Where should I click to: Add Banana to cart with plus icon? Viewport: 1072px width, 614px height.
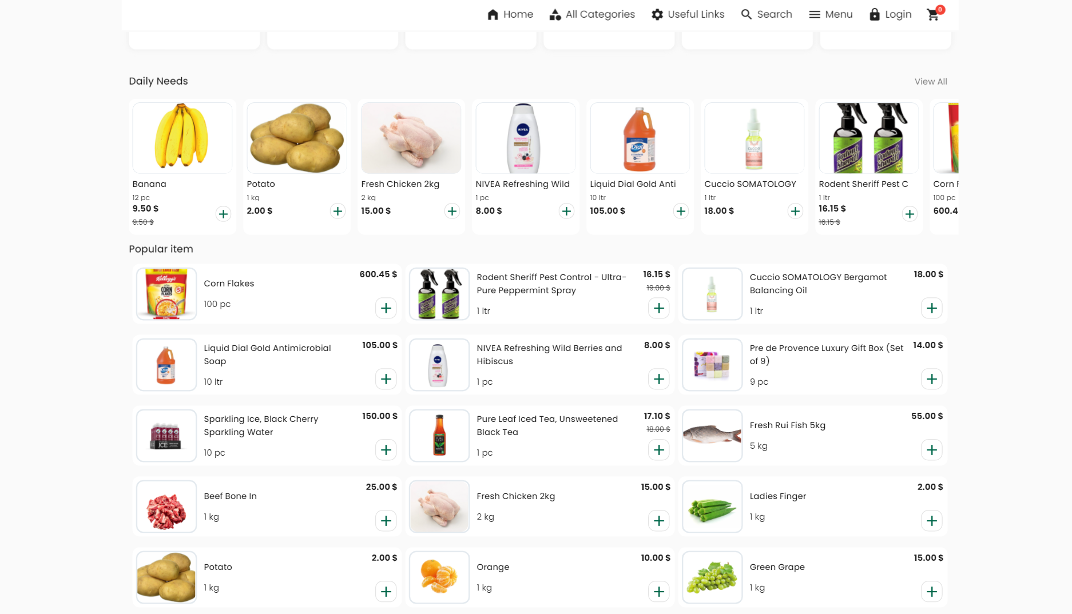(223, 214)
